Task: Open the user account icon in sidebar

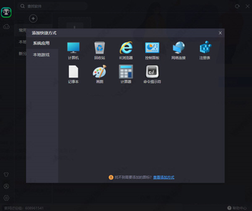Action: click(x=7, y=186)
